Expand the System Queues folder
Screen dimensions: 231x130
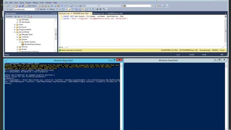[x=20, y=42]
